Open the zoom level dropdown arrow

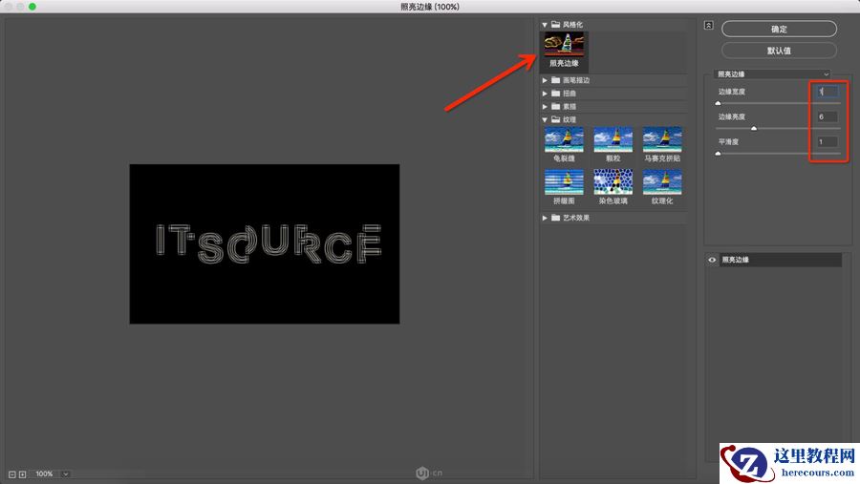coord(65,474)
